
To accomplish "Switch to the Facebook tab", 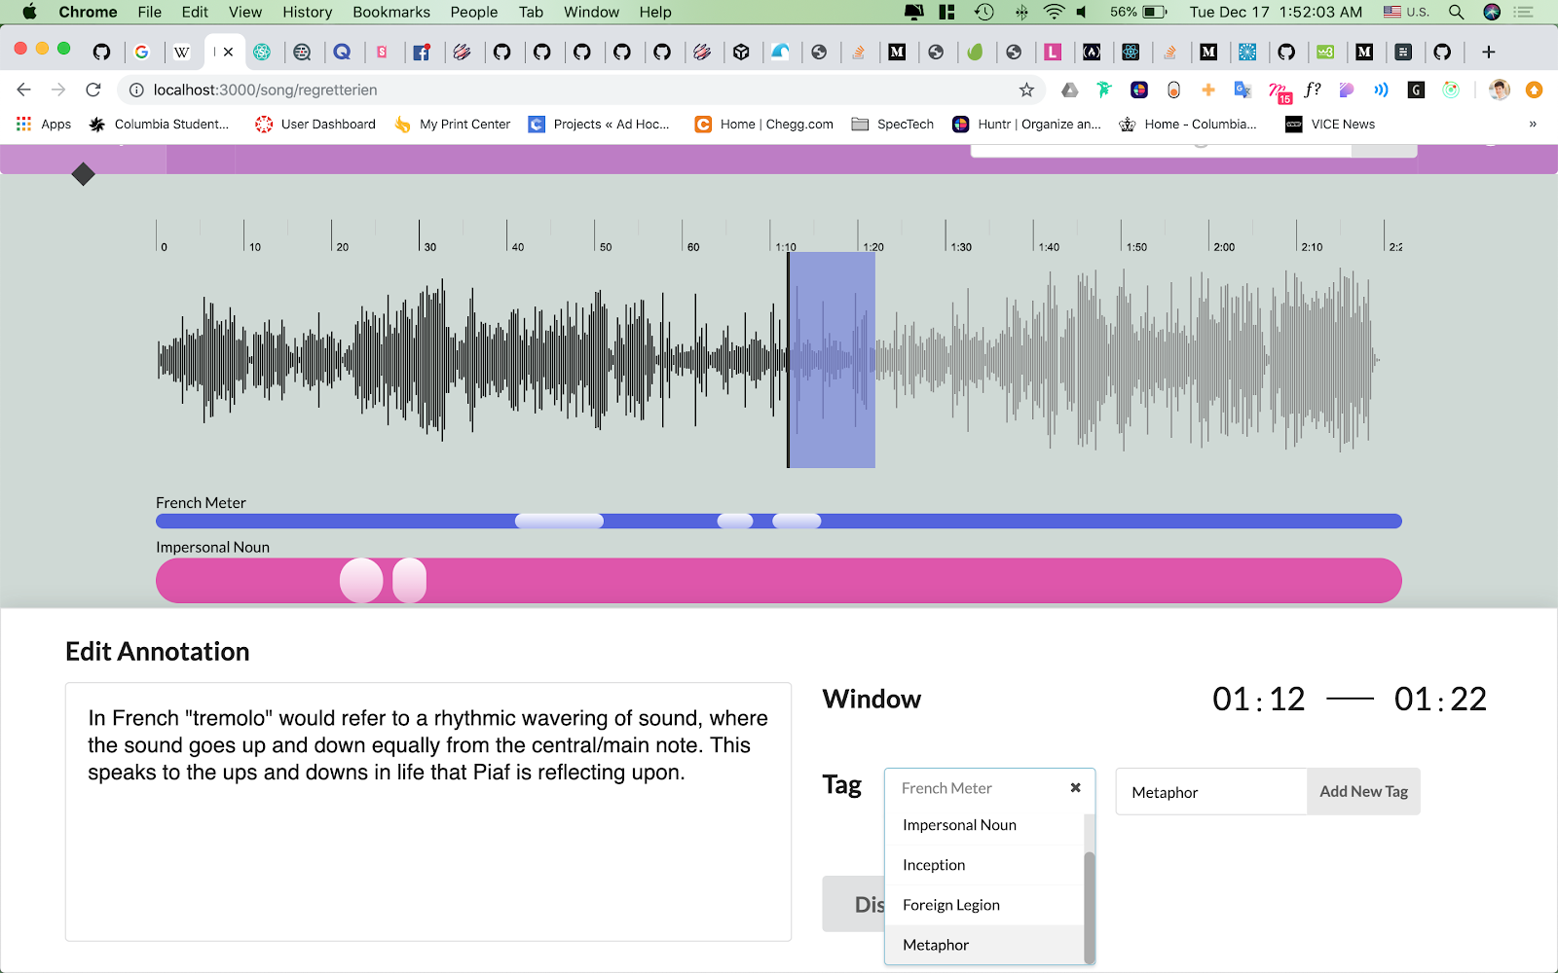I will tap(421, 52).
